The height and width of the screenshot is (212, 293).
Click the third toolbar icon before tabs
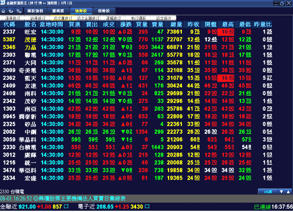(19, 11)
